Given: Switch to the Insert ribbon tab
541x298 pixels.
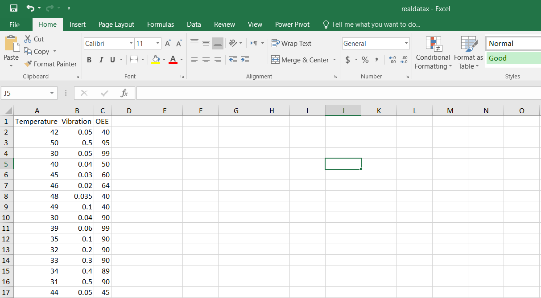Looking at the screenshot, I should [78, 24].
